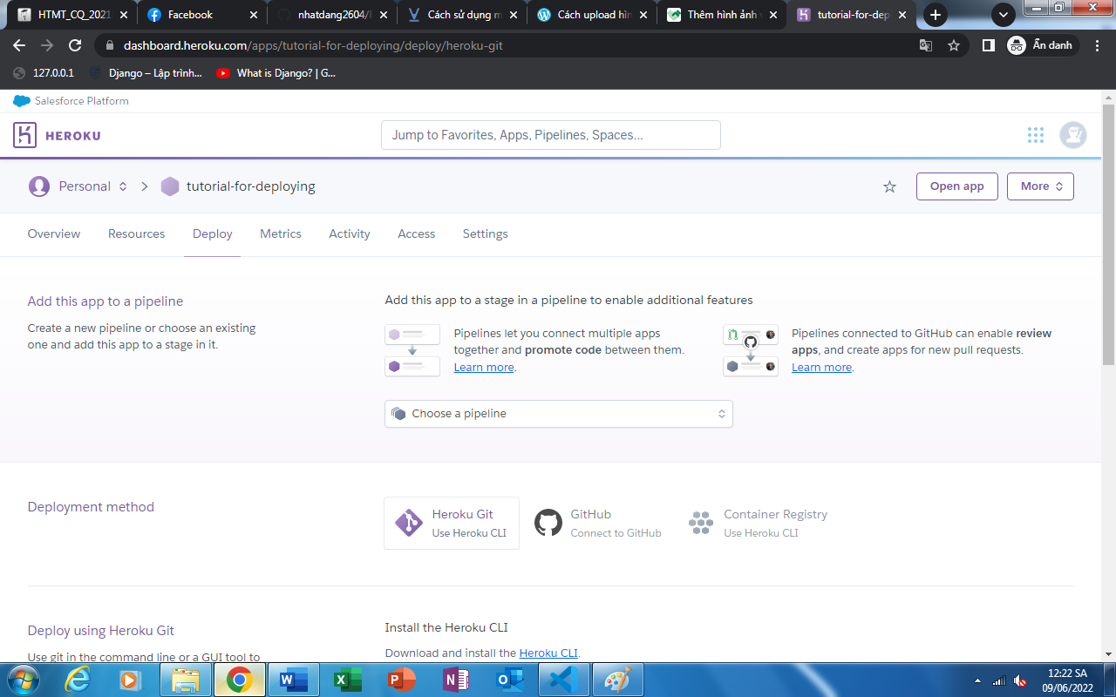The height and width of the screenshot is (697, 1116).
Task: Switch to the Resources tab
Action: click(x=137, y=233)
